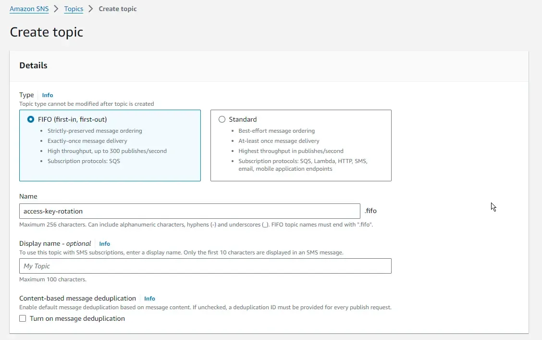Select the FIFO option card

(x=110, y=145)
